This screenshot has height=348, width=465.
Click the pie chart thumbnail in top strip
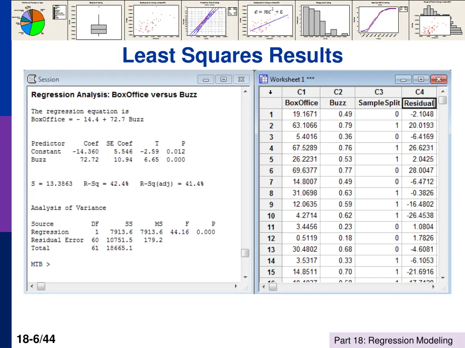click(40, 20)
